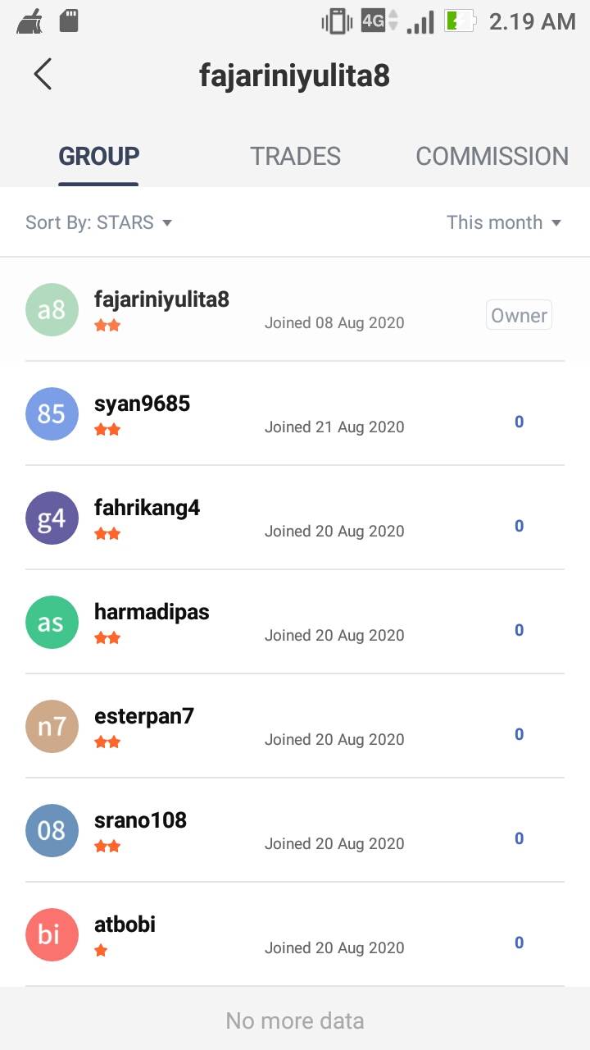Select the tan n7 avatar of esterpan7
590x1050 pixels.
52,726
